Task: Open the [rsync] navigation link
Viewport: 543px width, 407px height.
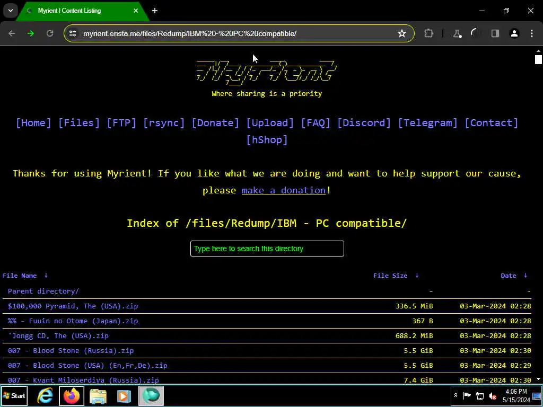Action: pos(164,123)
